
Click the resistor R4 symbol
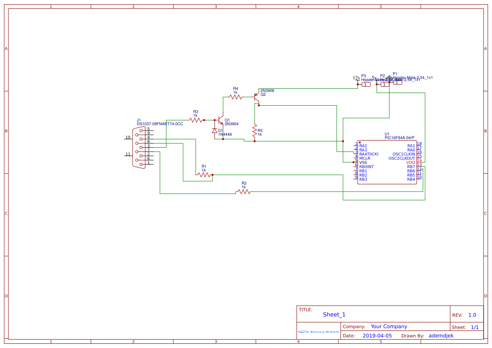[x=236, y=96]
